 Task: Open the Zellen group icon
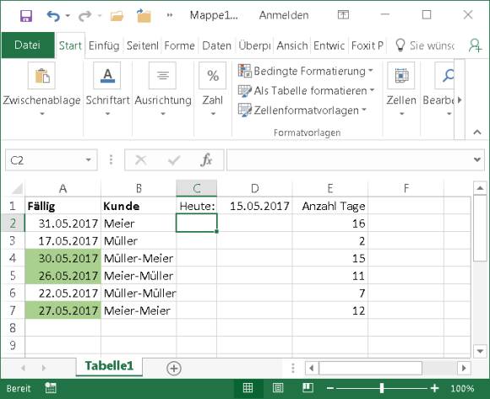[401, 75]
